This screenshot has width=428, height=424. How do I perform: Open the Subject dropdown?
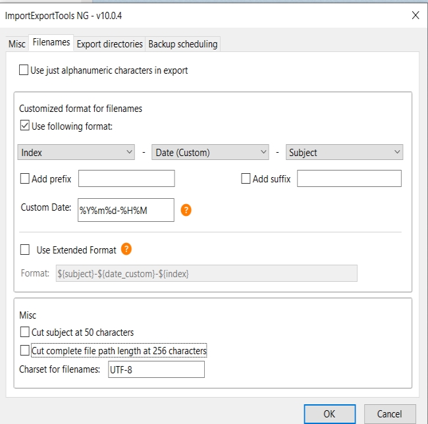344,152
